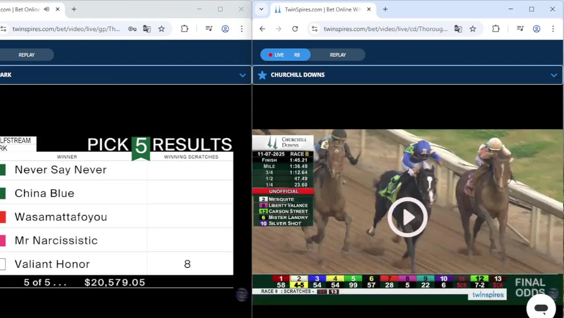Open profile icon in left window
Image resolution: width=564 pixels, height=318 pixels.
(x=226, y=29)
